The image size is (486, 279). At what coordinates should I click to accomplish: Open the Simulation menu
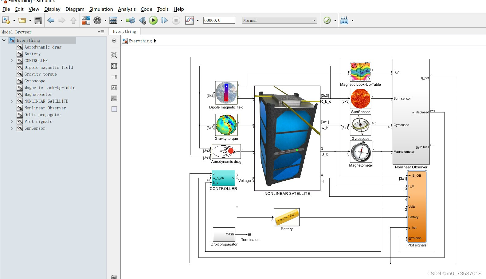point(101,9)
